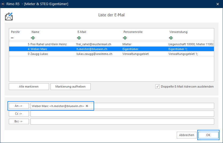Click into the Cc recipient field
Image resolution: width=223 pixels, height=143 pixels.
[x=122, y=114]
